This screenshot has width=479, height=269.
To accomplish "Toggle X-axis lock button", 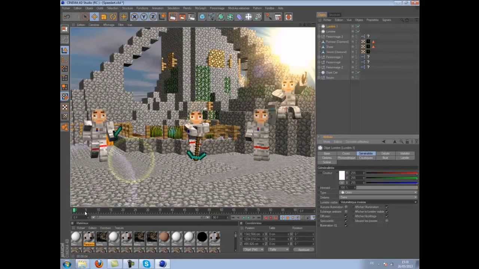I will click(134, 17).
